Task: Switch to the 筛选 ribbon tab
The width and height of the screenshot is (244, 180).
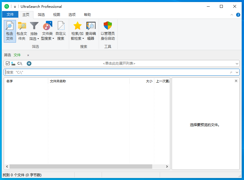Action: 41,15
